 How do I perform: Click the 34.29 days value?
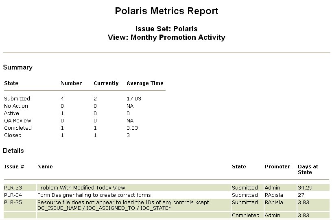tap(305, 187)
